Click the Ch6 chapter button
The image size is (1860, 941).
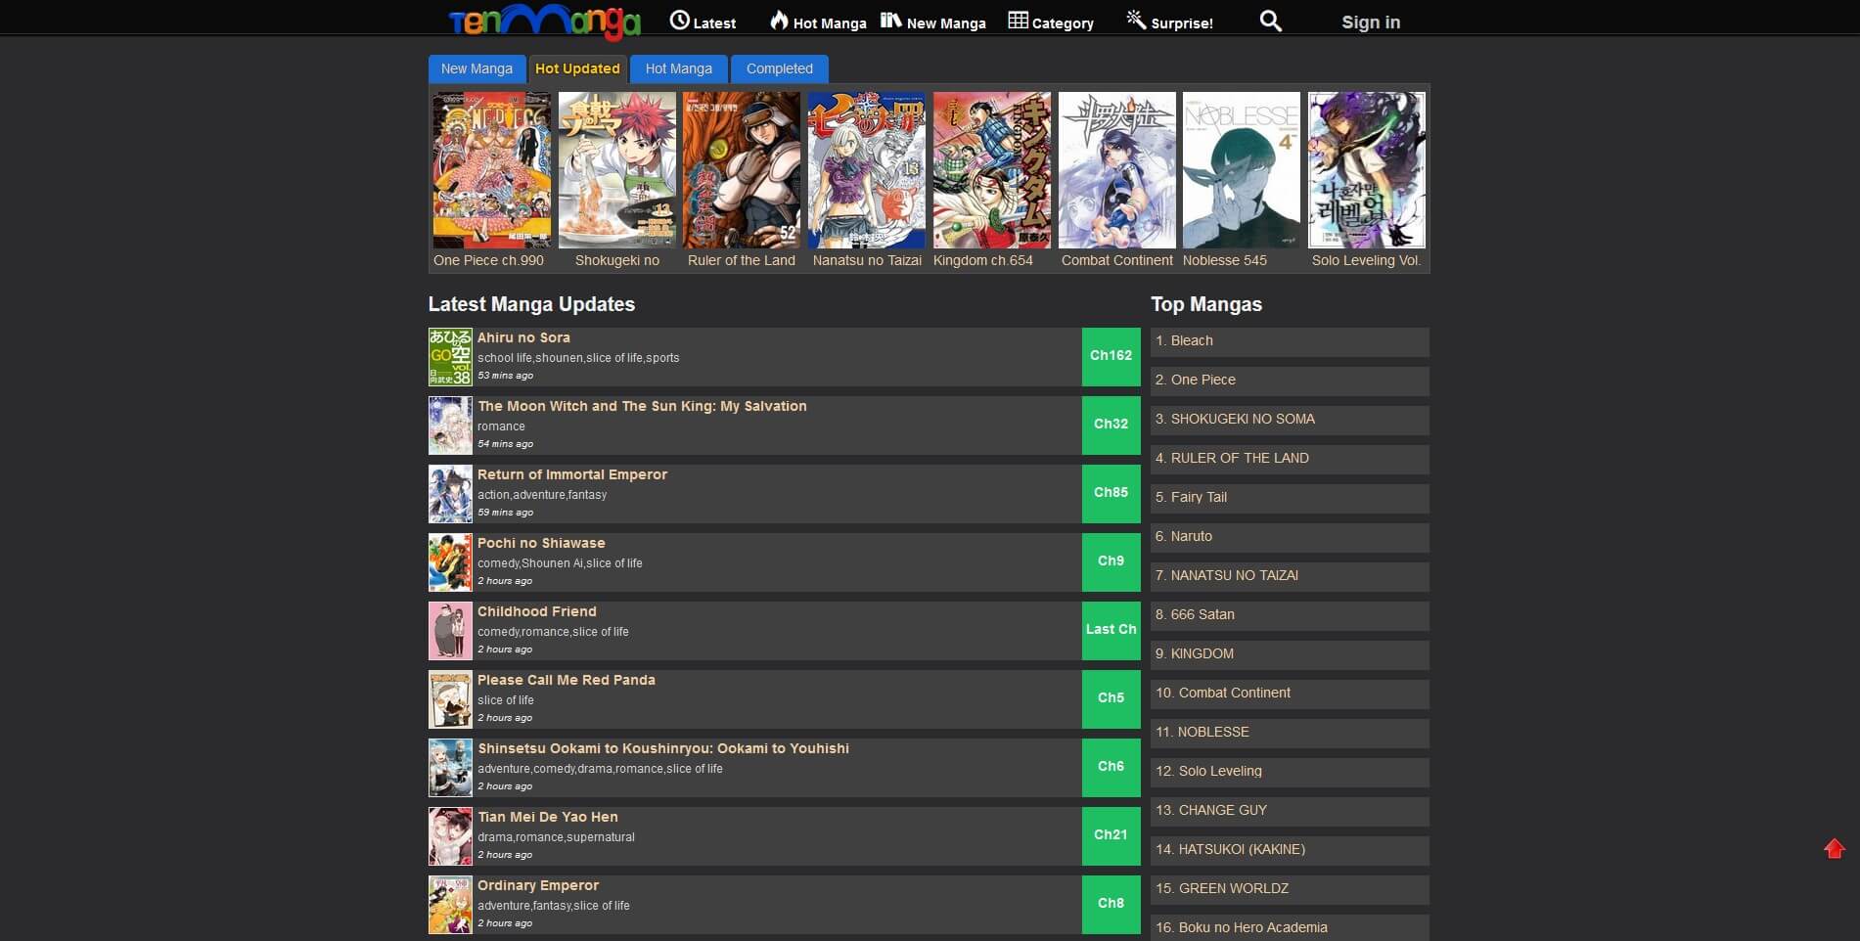[1111, 767]
